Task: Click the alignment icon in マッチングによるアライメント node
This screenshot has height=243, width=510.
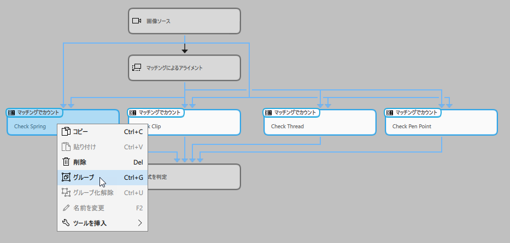Action: [137, 68]
